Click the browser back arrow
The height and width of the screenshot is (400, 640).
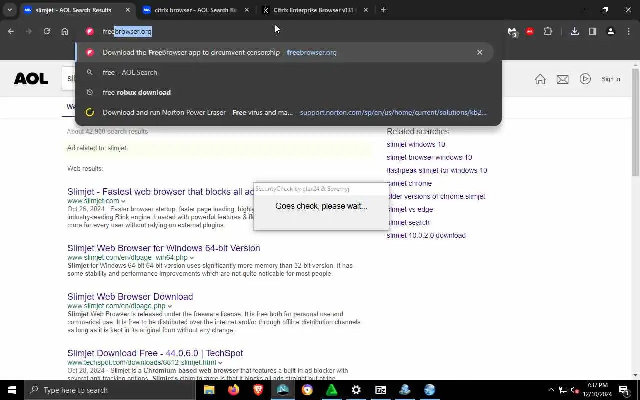point(11,31)
